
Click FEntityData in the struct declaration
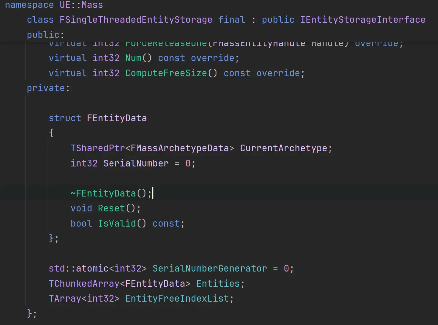[x=117, y=118]
